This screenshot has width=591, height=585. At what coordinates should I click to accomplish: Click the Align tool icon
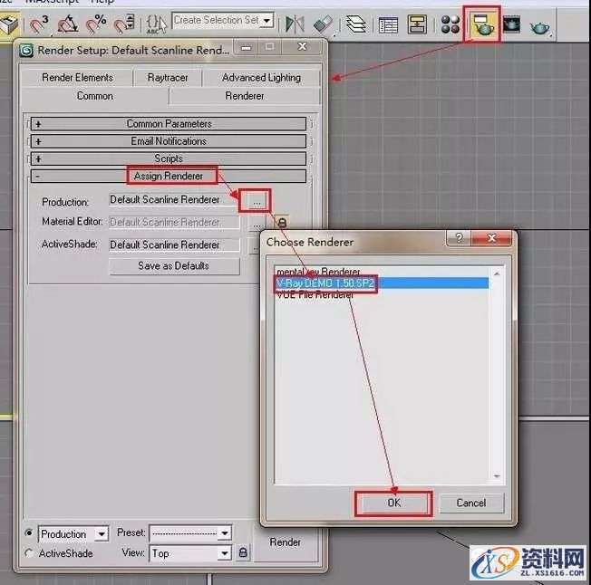pos(324,24)
